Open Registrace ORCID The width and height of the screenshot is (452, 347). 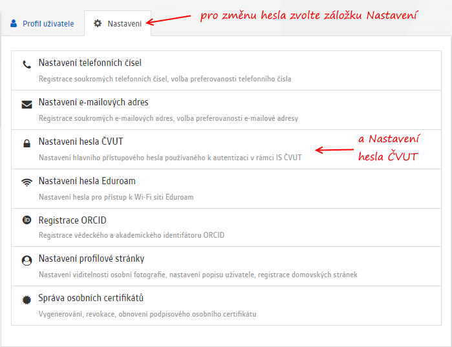click(x=226, y=227)
